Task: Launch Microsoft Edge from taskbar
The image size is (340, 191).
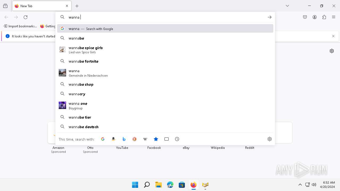Action: point(170,185)
